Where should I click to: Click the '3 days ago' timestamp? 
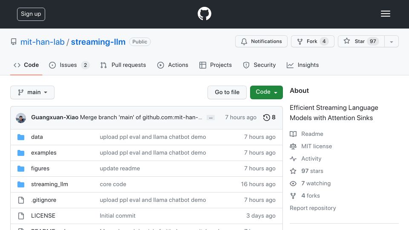(261, 216)
